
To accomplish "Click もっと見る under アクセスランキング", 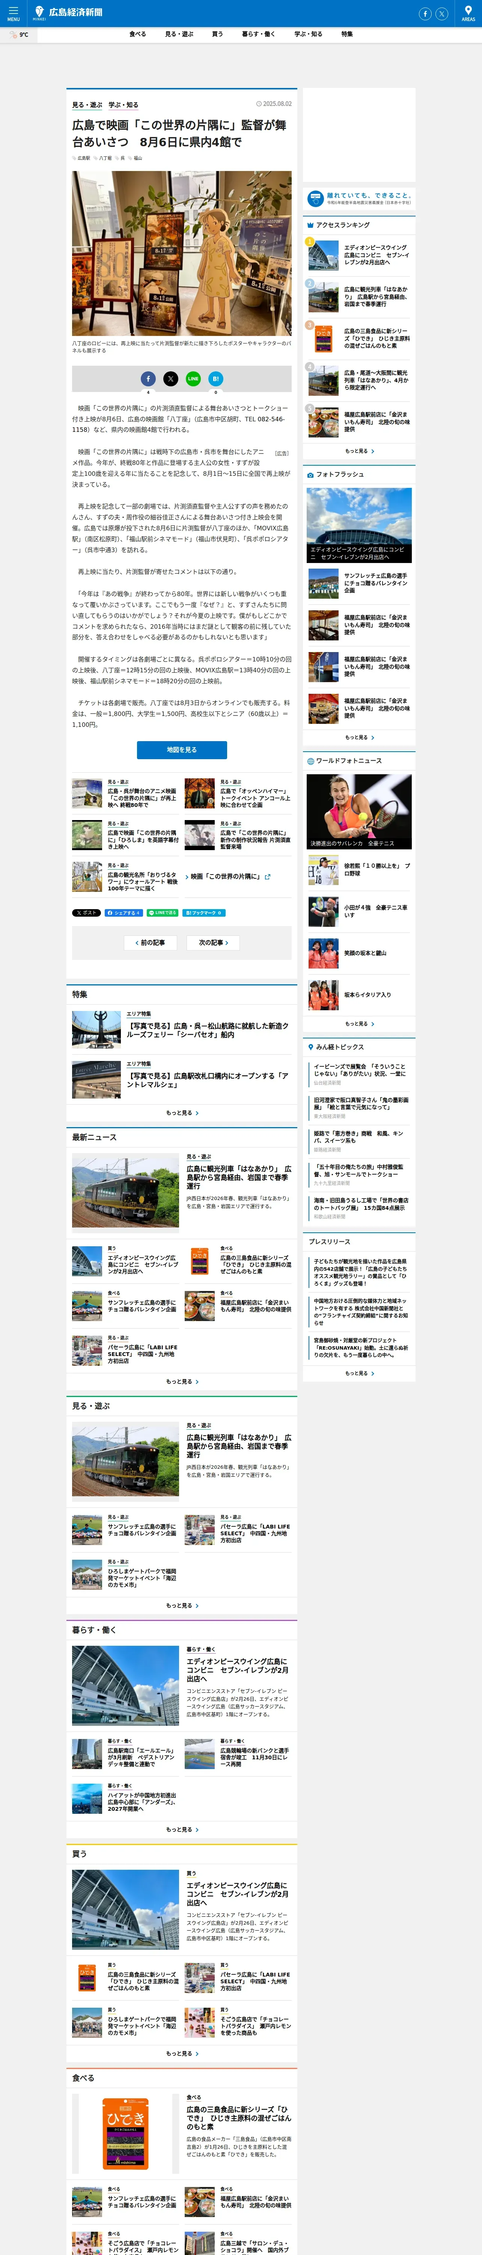I will [360, 451].
